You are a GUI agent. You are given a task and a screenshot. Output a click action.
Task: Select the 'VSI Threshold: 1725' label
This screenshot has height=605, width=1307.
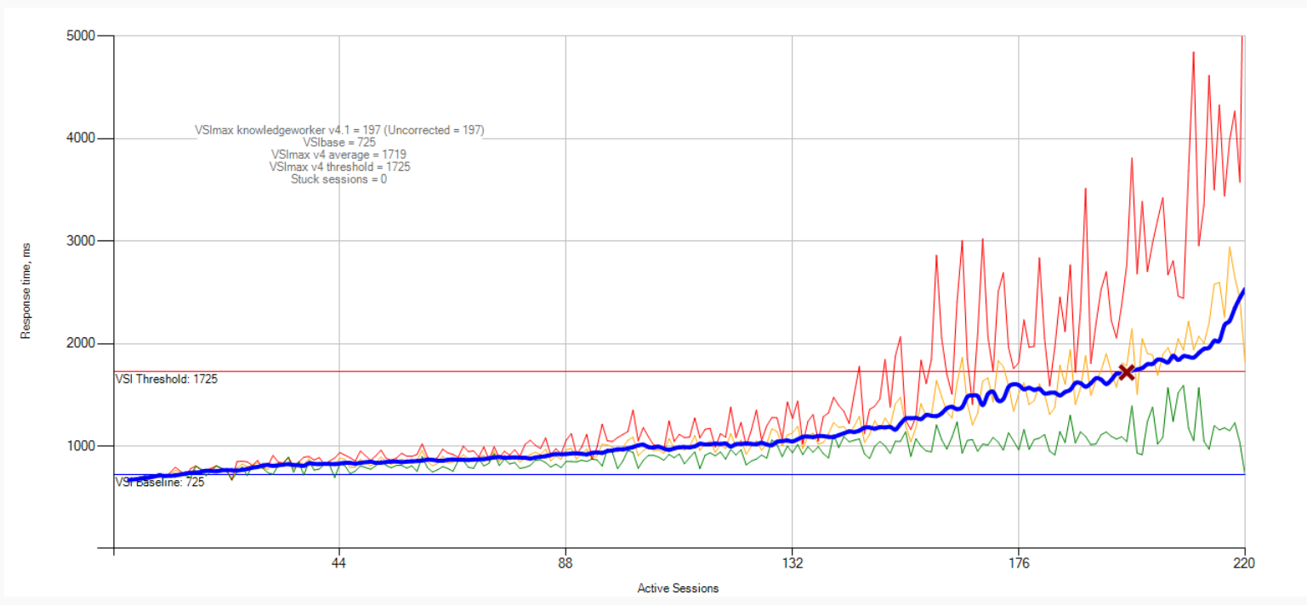[166, 380]
